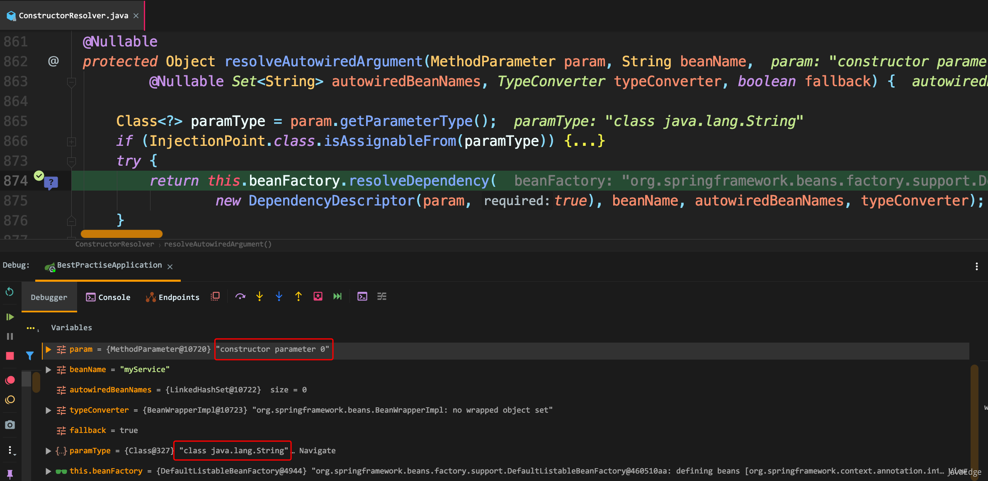
Task: Click the red Stop debugging square
Action: [x=10, y=356]
